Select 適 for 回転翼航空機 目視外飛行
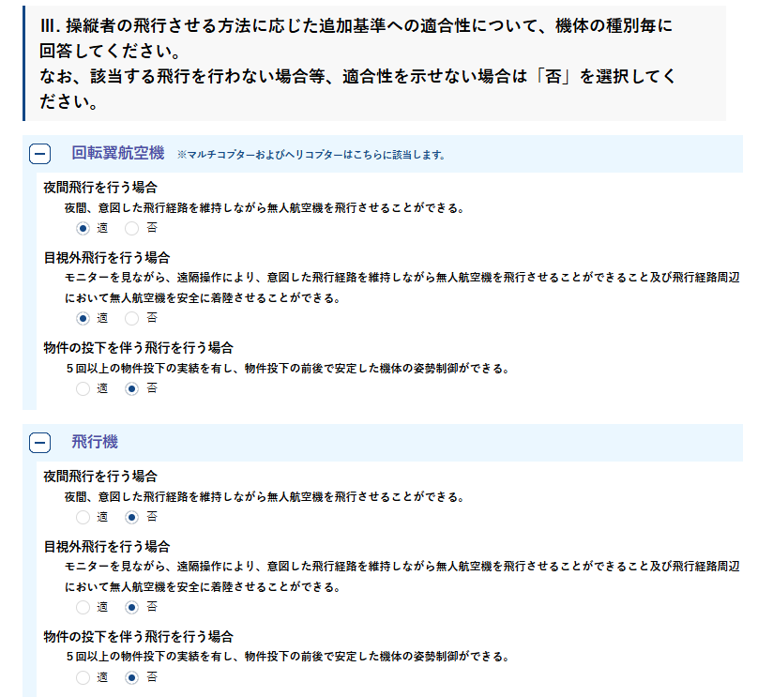The height and width of the screenshot is (697, 758). (x=83, y=318)
